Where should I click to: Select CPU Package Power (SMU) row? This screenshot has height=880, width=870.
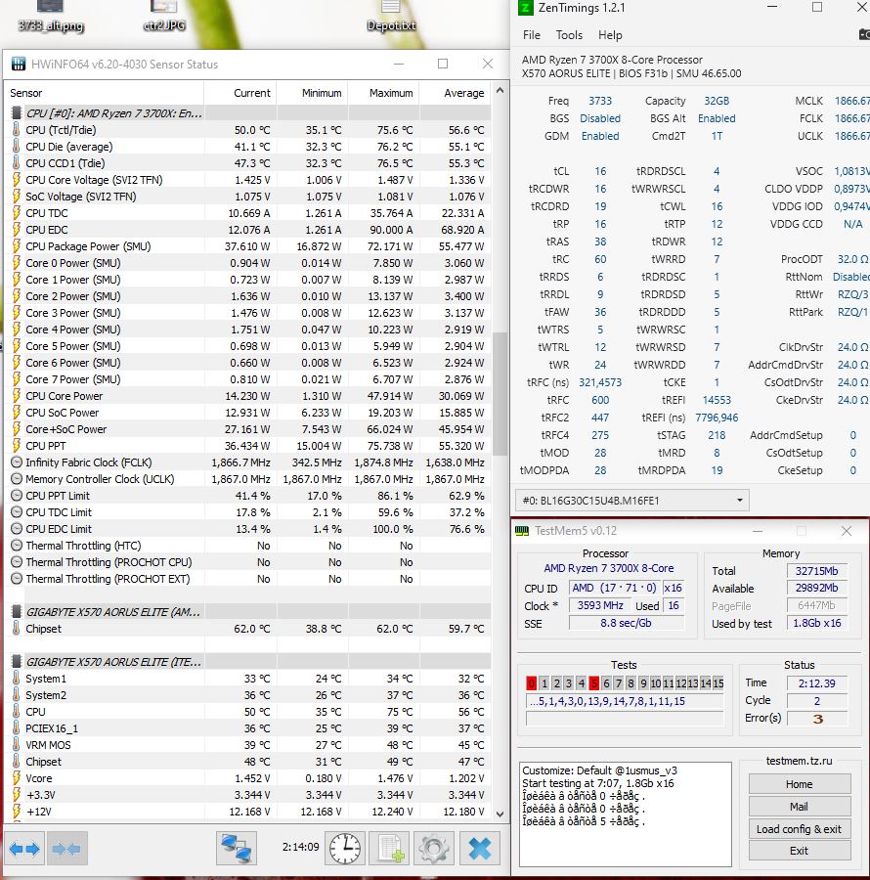pyautogui.click(x=247, y=246)
